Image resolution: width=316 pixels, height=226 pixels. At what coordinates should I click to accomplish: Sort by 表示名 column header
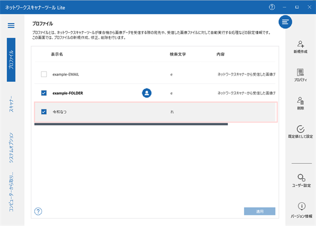tap(57, 54)
